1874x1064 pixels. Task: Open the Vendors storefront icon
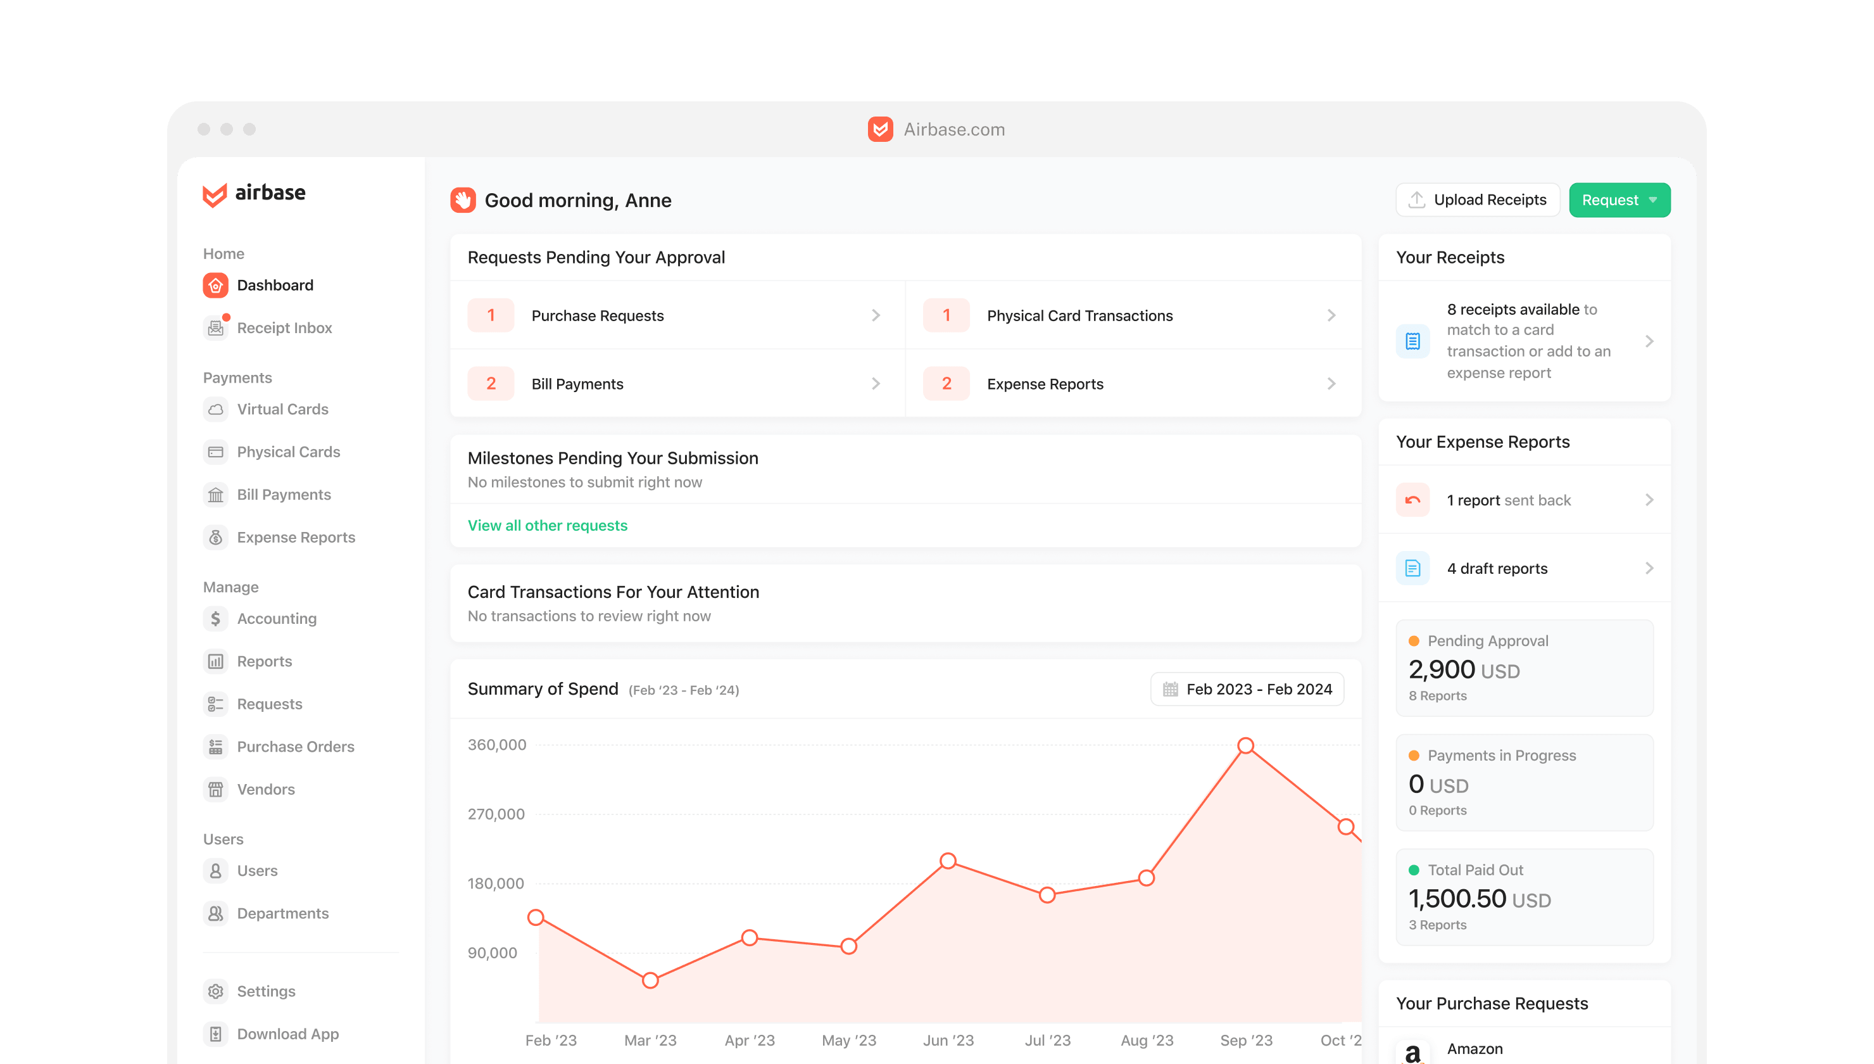point(215,789)
